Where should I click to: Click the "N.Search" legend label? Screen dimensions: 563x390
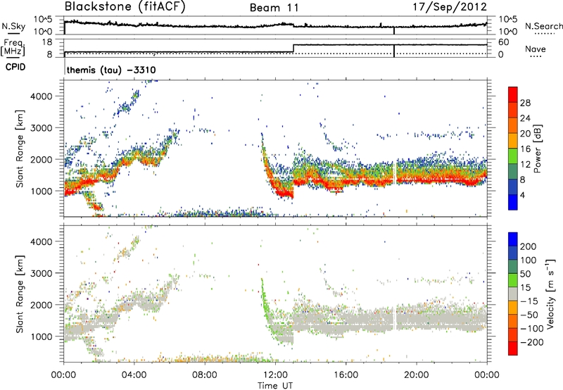(544, 26)
